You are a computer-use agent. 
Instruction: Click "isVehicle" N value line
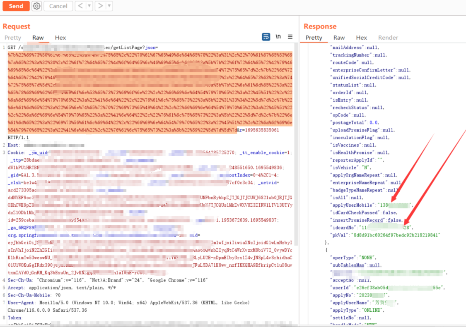[x=351, y=168]
